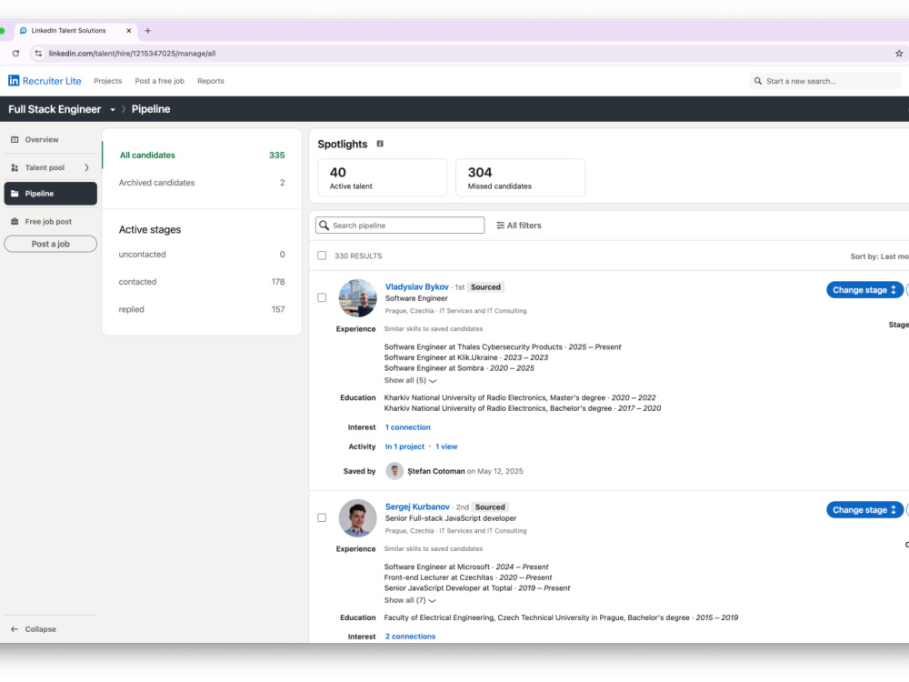The width and height of the screenshot is (909, 682).
Task: Click the All filters sliders icon
Action: click(x=500, y=226)
